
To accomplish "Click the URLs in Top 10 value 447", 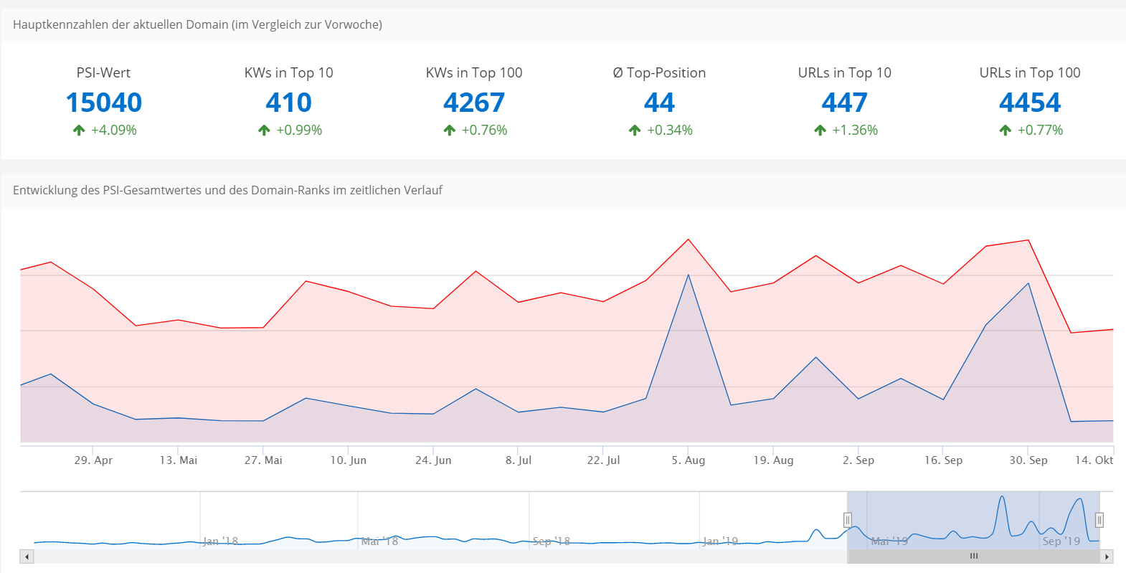I will coord(844,103).
